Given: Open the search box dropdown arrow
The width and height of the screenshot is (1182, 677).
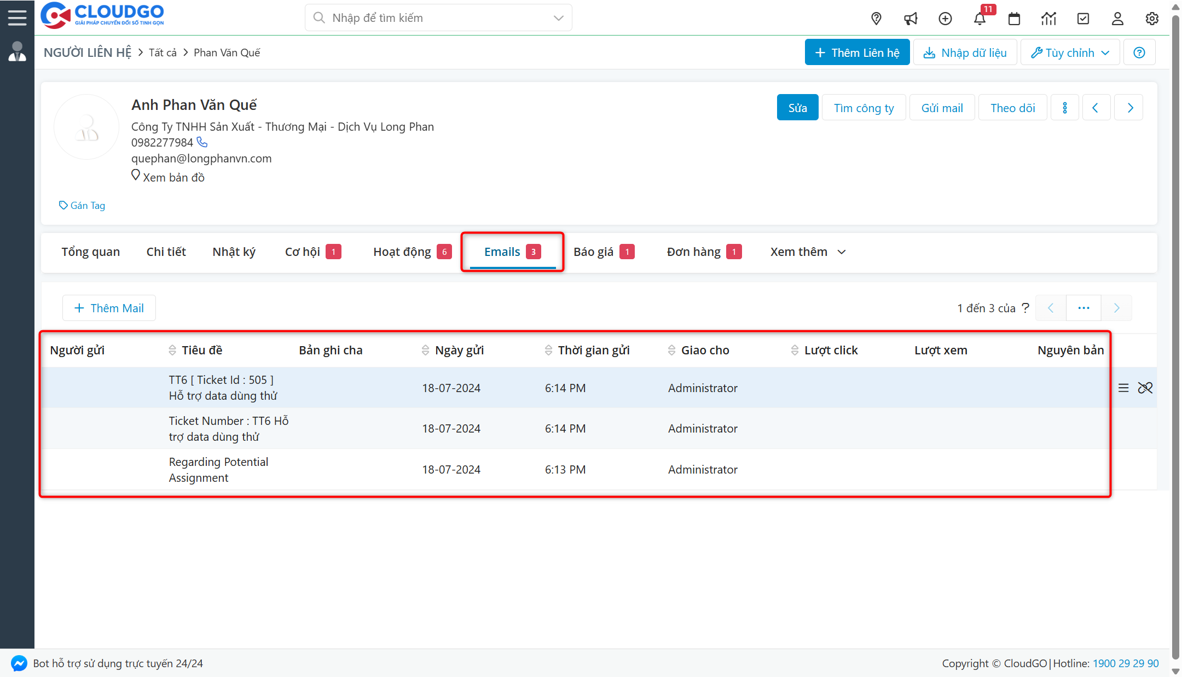Looking at the screenshot, I should point(558,18).
